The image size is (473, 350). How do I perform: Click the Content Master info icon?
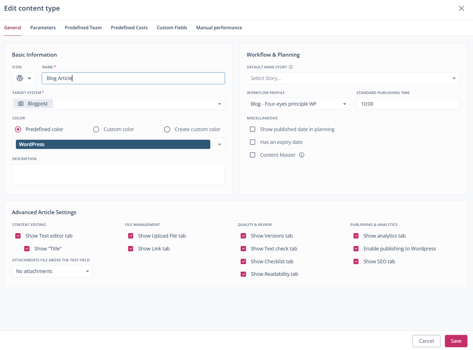(x=301, y=155)
